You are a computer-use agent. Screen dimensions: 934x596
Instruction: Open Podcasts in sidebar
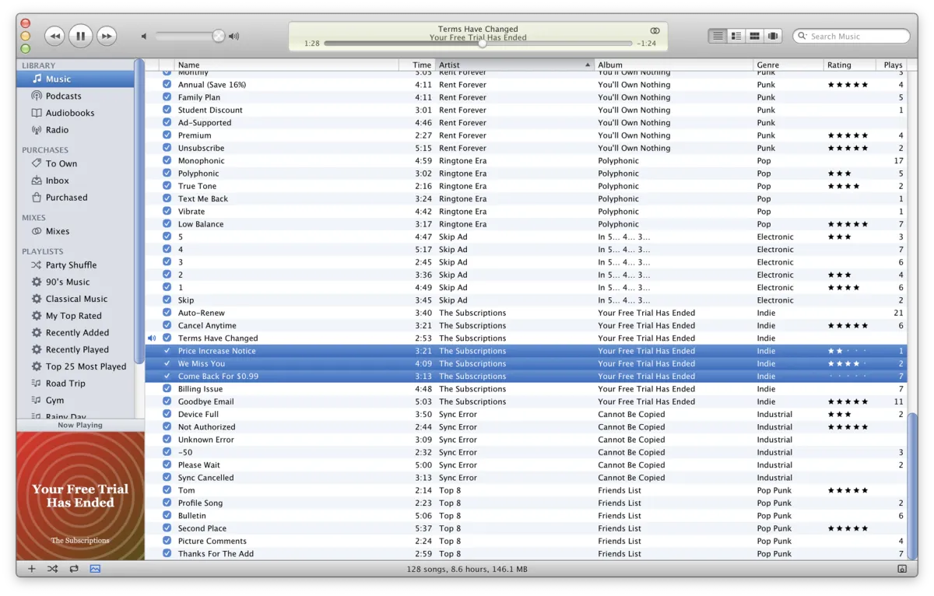pos(75,96)
